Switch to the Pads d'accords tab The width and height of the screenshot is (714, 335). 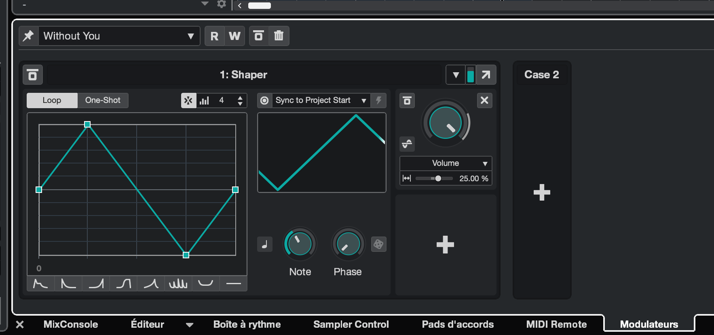click(458, 325)
